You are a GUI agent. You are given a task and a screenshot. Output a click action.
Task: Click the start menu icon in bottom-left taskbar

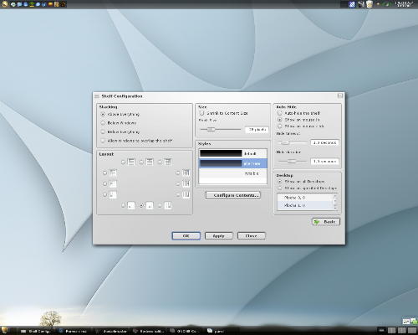pos(5,331)
